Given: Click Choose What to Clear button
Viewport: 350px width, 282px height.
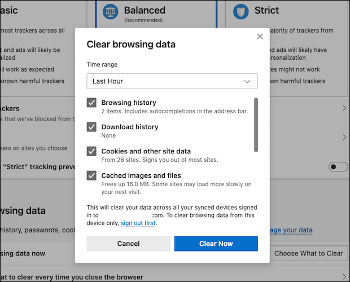Looking at the screenshot, I should tap(309, 253).
